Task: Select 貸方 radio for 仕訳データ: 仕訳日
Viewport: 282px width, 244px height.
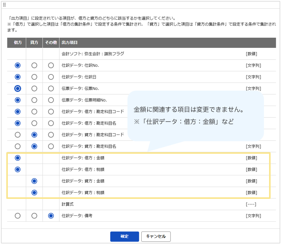Action: [34, 77]
